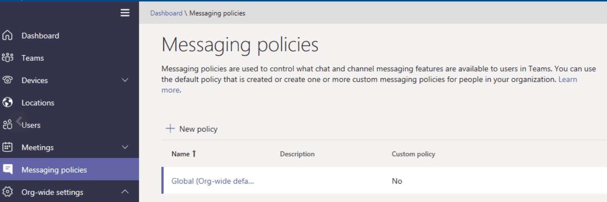Click the Name column sort arrow
Viewport: 607px width, 202px height.
pyautogui.click(x=194, y=154)
